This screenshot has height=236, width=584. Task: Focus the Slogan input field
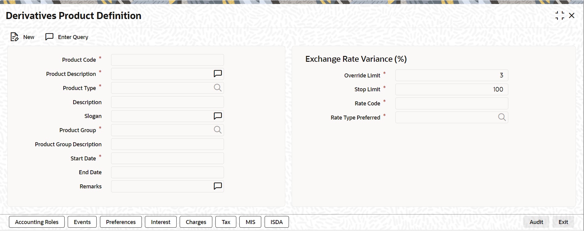[x=167, y=116]
